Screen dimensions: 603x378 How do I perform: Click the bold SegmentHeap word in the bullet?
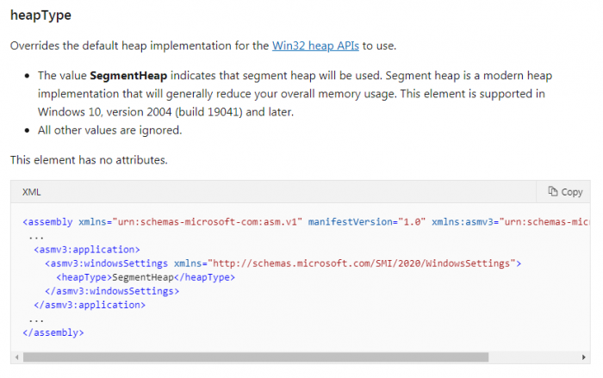[x=127, y=76]
